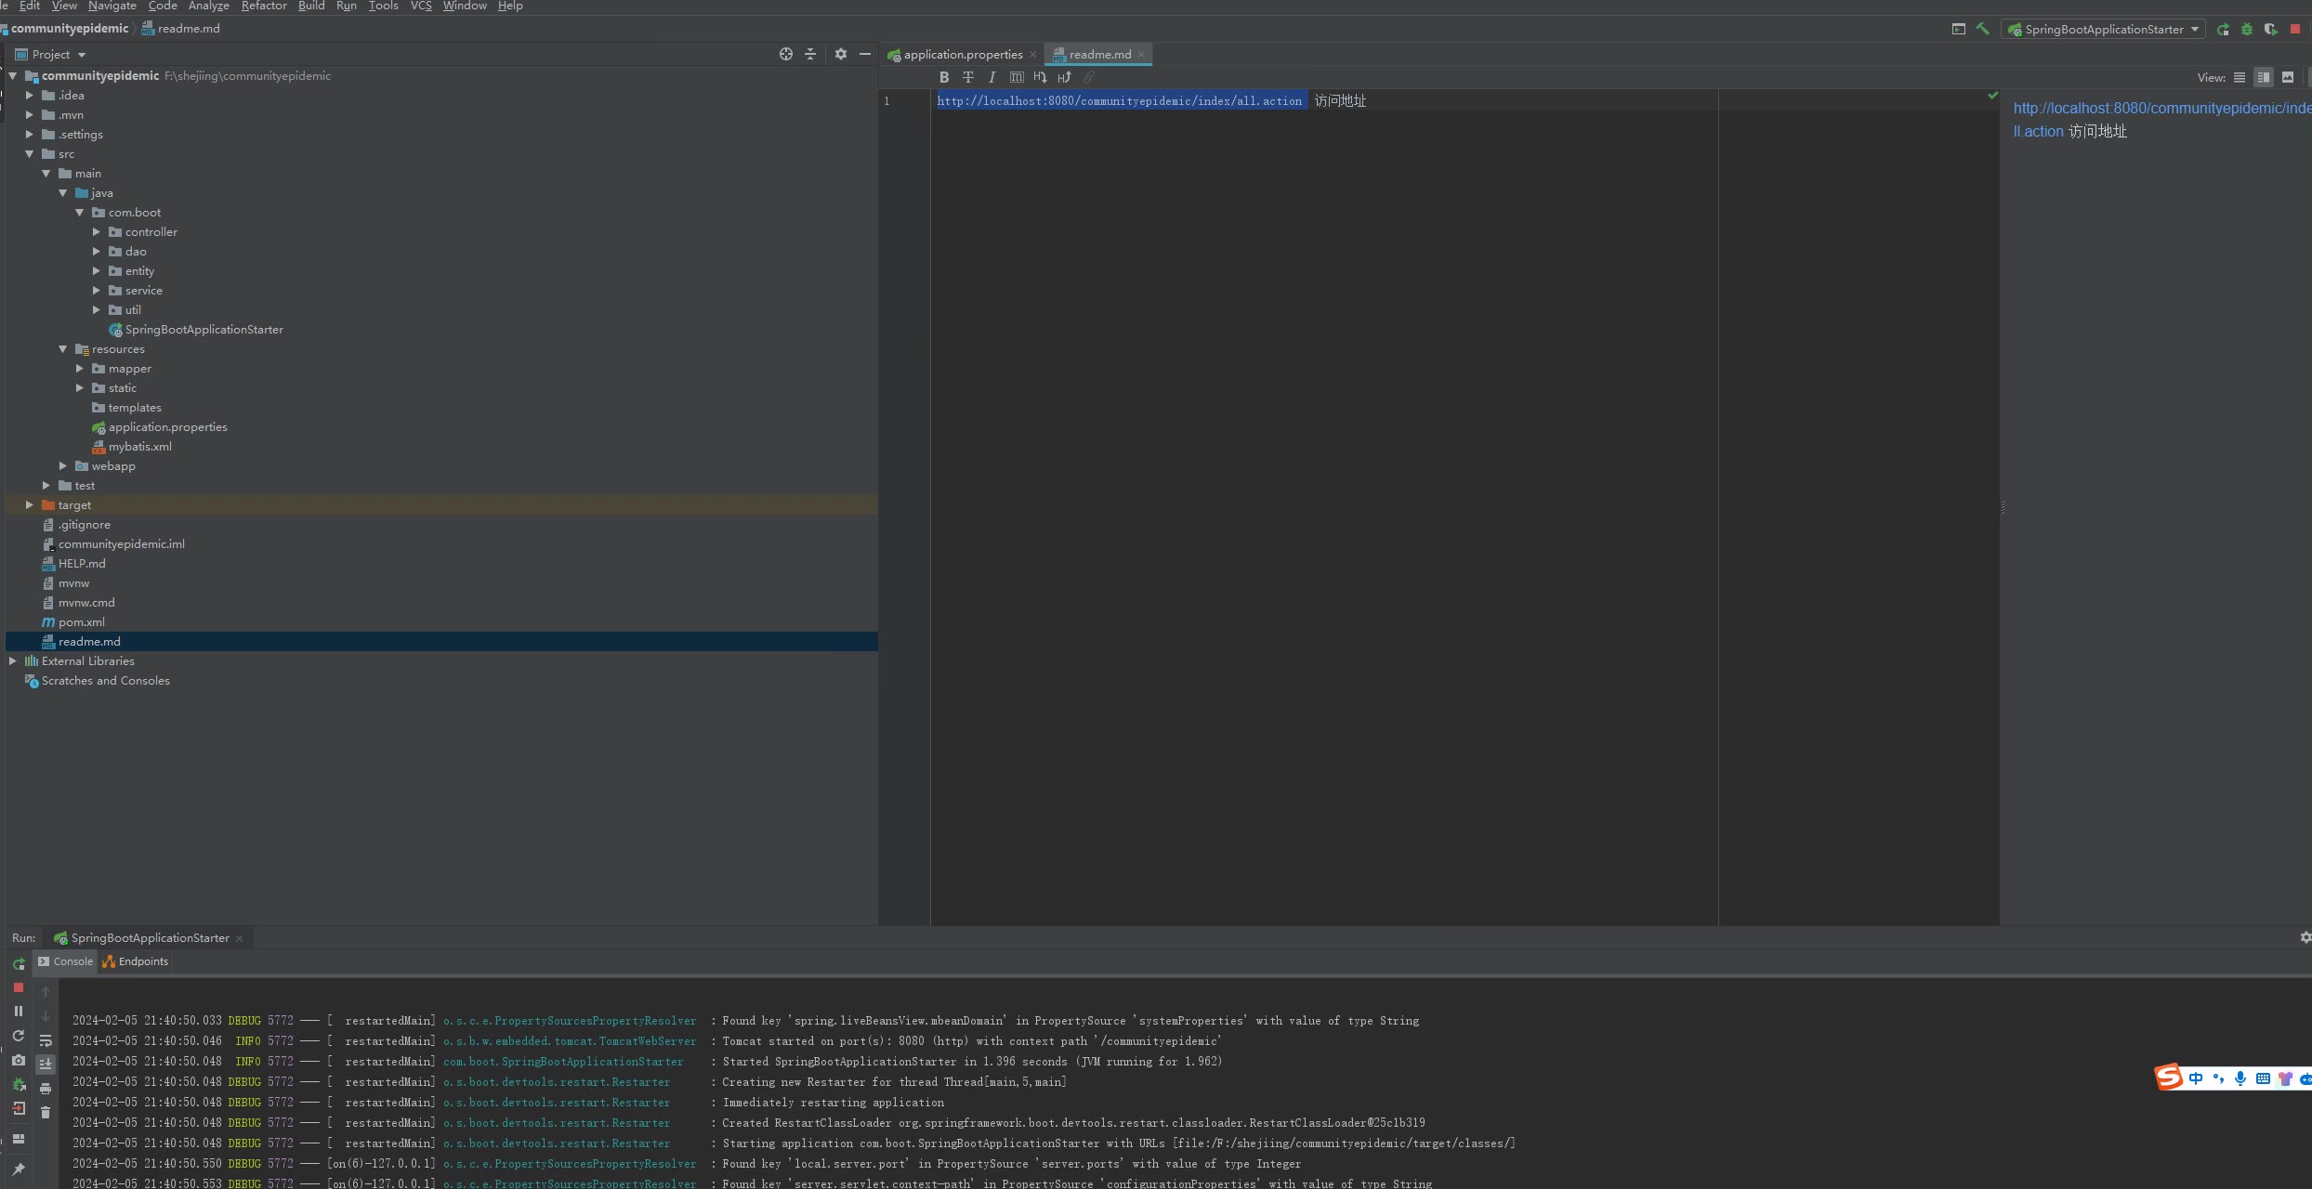Toggle scroll to end of console
Screen dimensions: 2312x1189
46,1064
